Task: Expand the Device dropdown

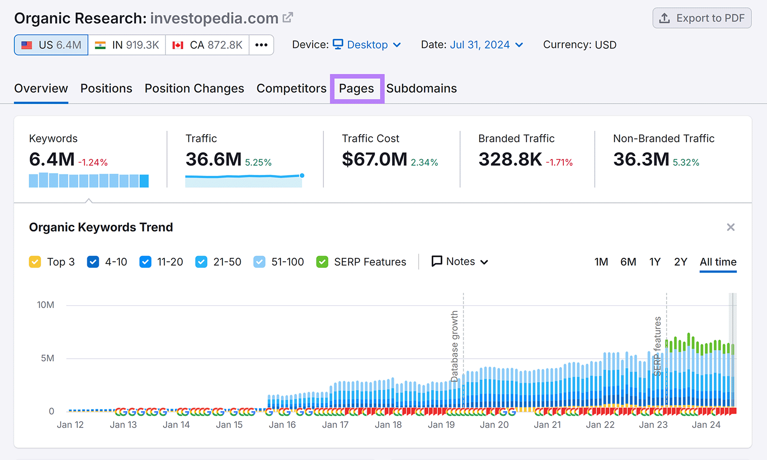Action: point(397,45)
